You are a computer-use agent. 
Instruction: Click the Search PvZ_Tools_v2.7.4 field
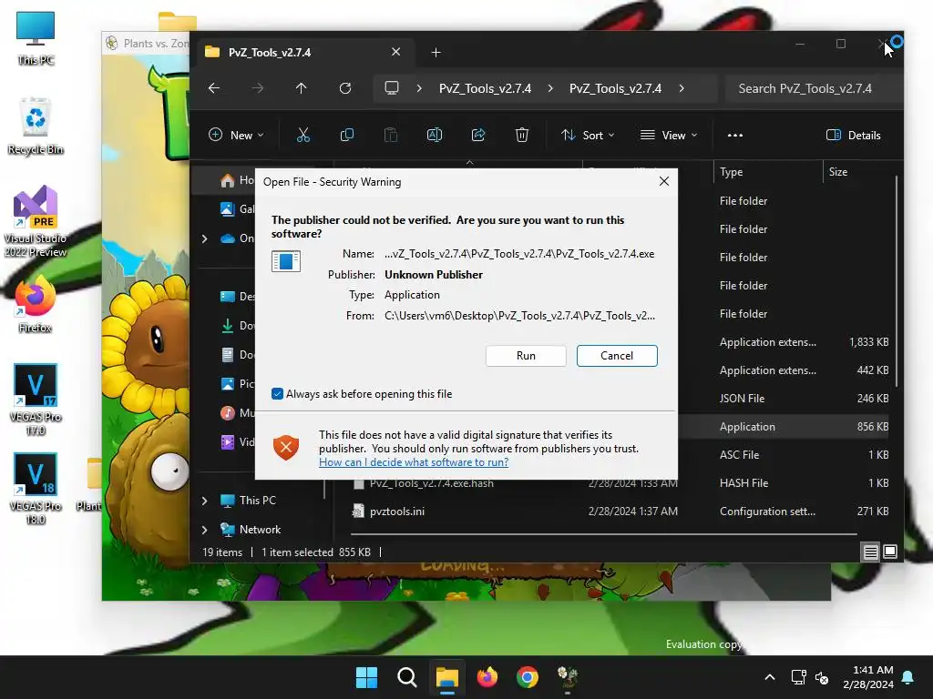pos(813,88)
